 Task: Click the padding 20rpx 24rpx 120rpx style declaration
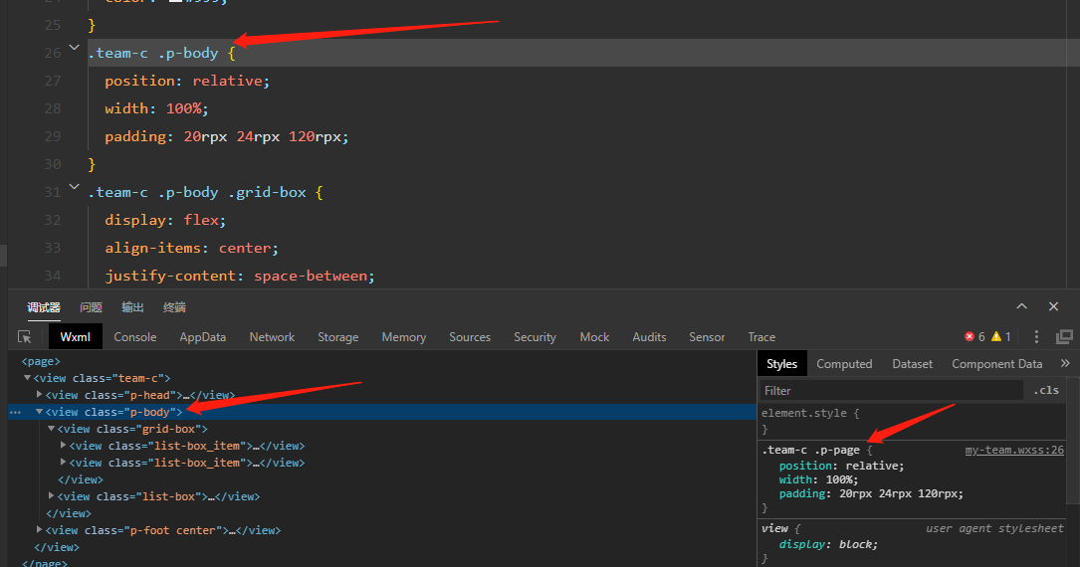click(x=871, y=493)
